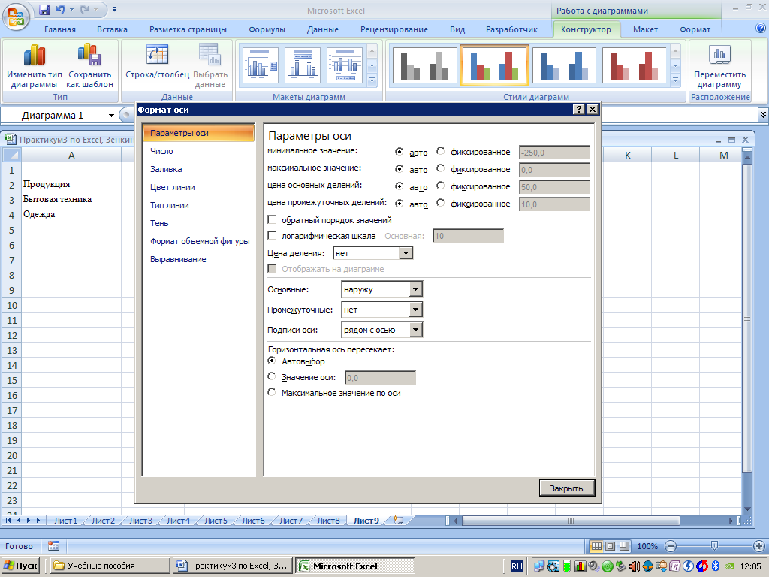This screenshot has width=769, height=577.
Task: Switch to Page Break preview icon
Action: tap(624, 546)
